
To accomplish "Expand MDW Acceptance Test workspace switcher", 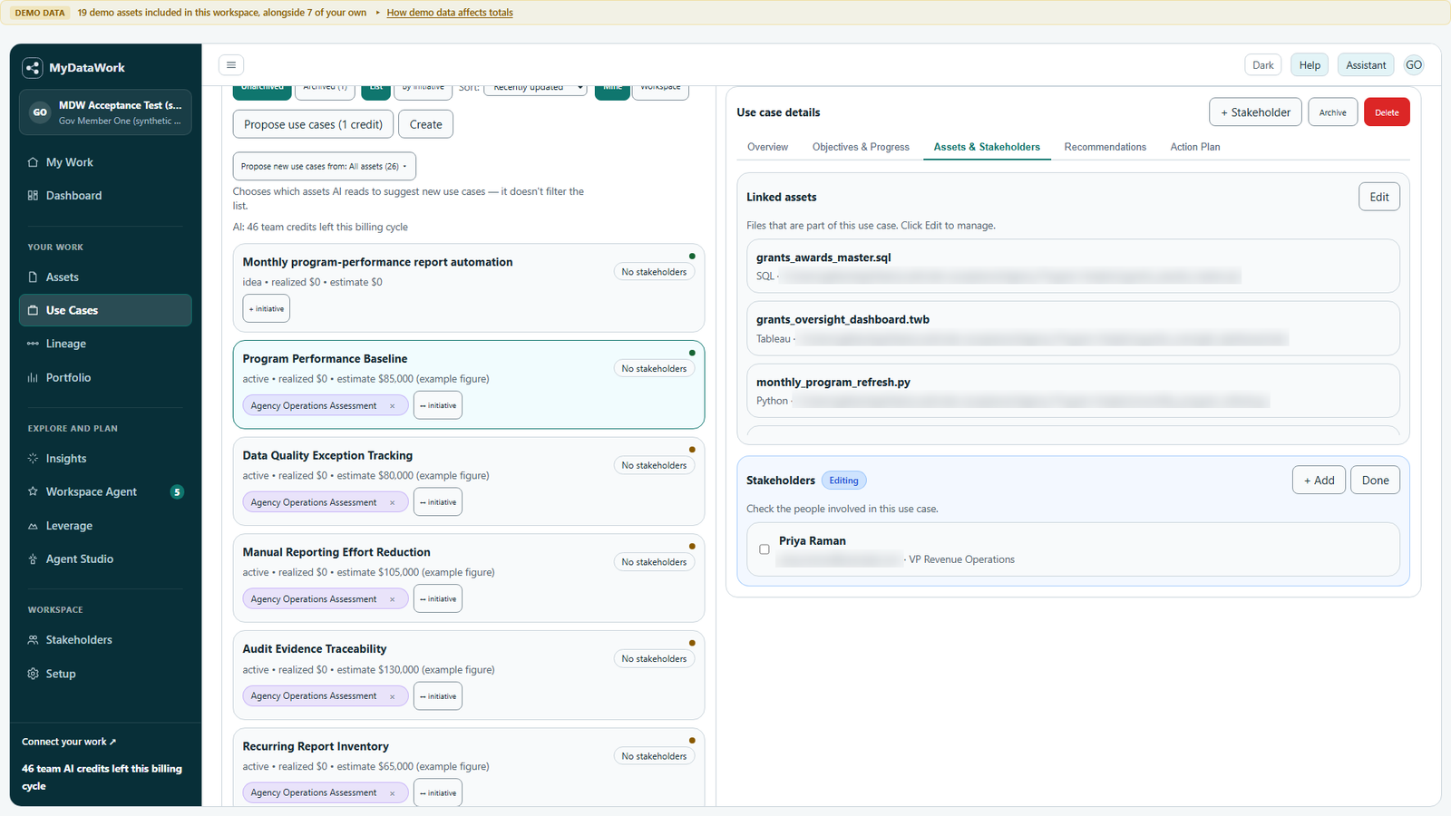I will pyautogui.click(x=105, y=112).
